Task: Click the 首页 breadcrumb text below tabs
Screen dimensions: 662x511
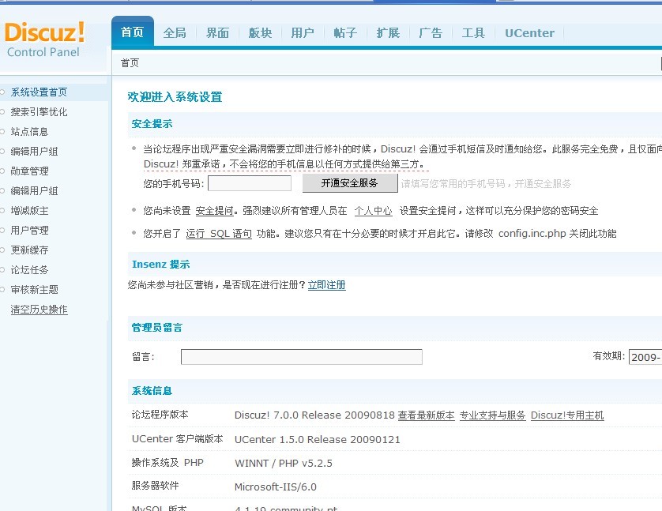Action: (x=130, y=63)
